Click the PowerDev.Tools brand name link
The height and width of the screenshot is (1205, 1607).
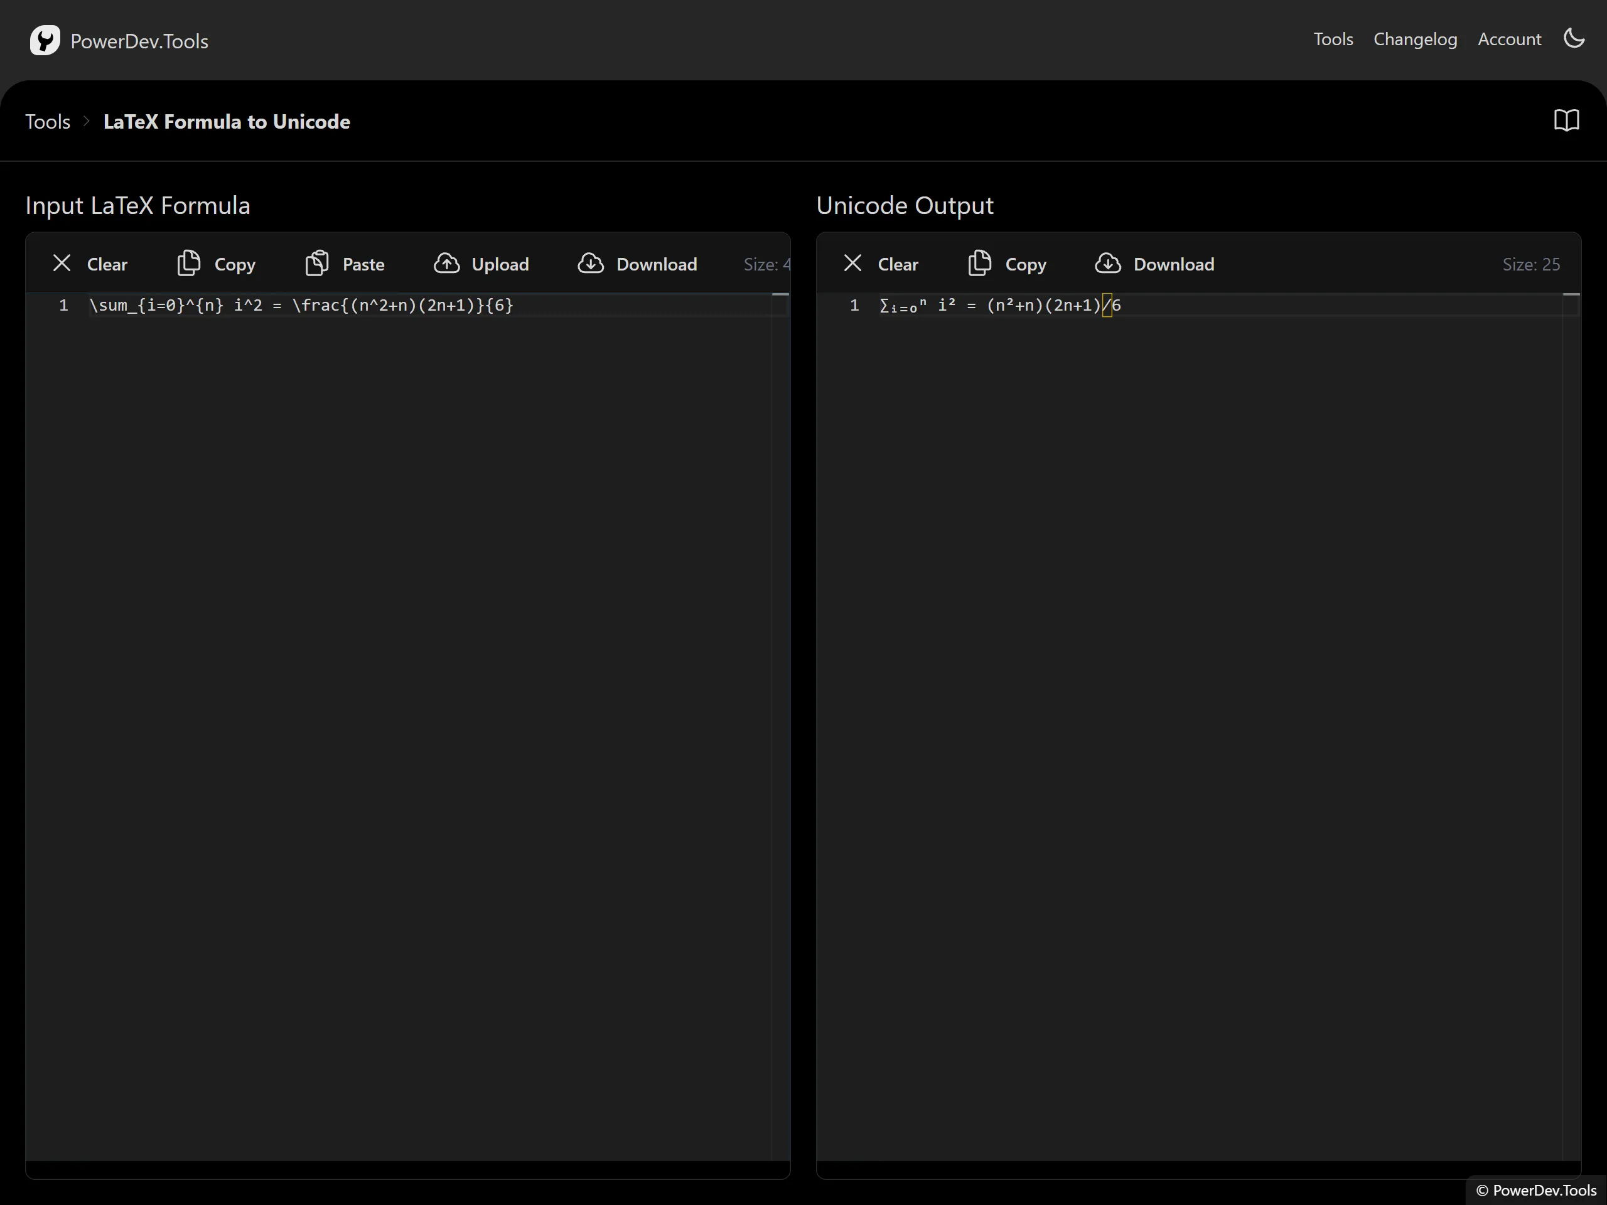pos(139,41)
